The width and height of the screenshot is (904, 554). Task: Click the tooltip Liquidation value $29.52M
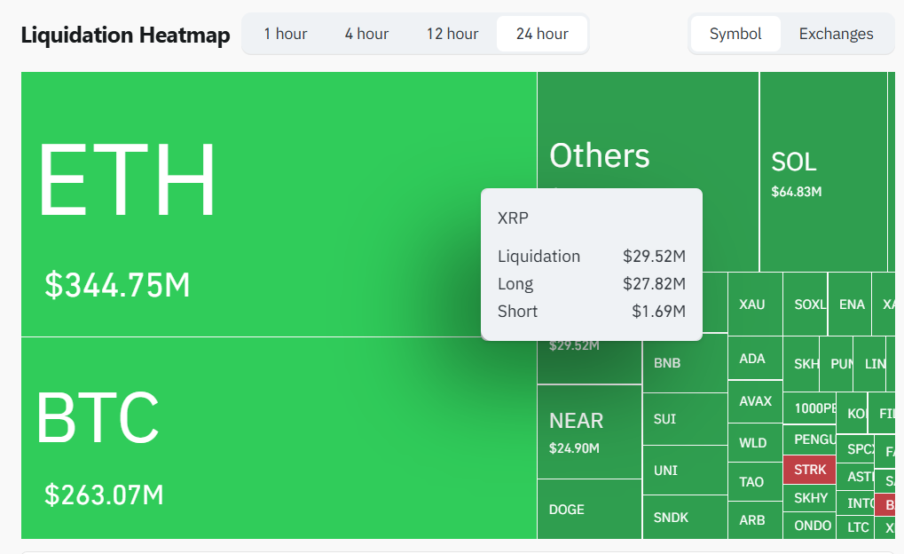point(654,257)
